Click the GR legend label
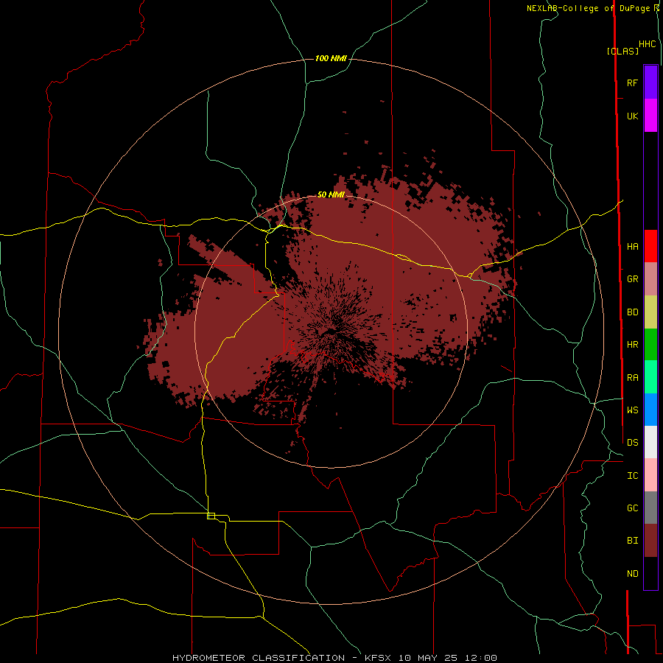Screen dimensions: 663x663 coord(632,279)
